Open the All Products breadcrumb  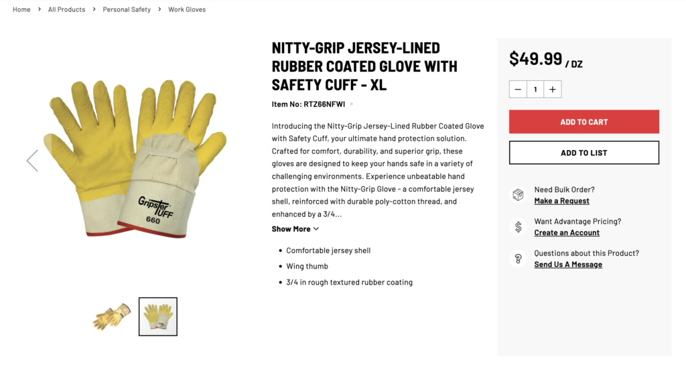66,9
